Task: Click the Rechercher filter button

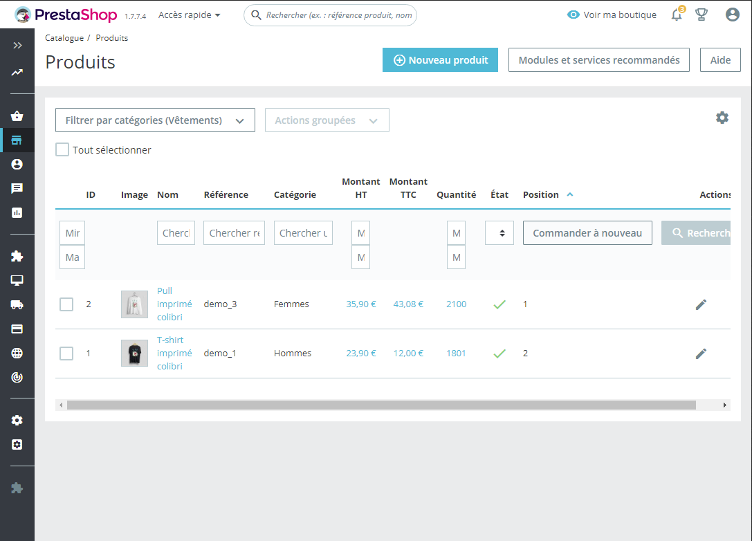Action: (x=696, y=233)
